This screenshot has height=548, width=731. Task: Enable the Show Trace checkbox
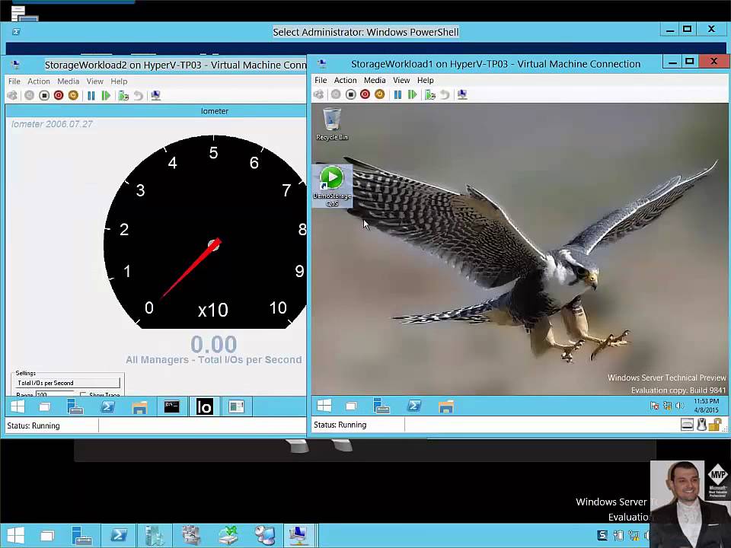coord(83,395)
